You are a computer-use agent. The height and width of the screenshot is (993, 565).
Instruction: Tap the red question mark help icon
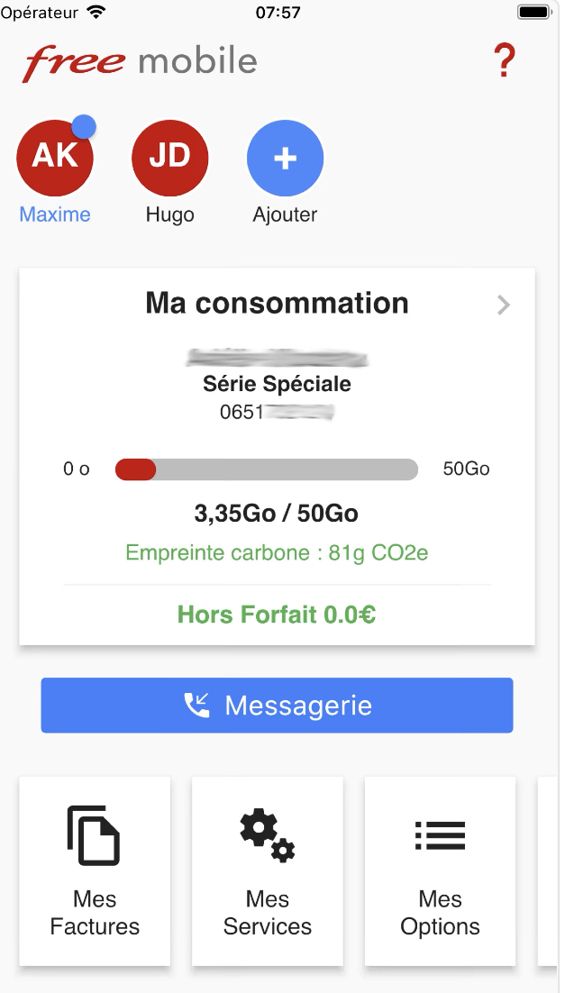point(505,61)
